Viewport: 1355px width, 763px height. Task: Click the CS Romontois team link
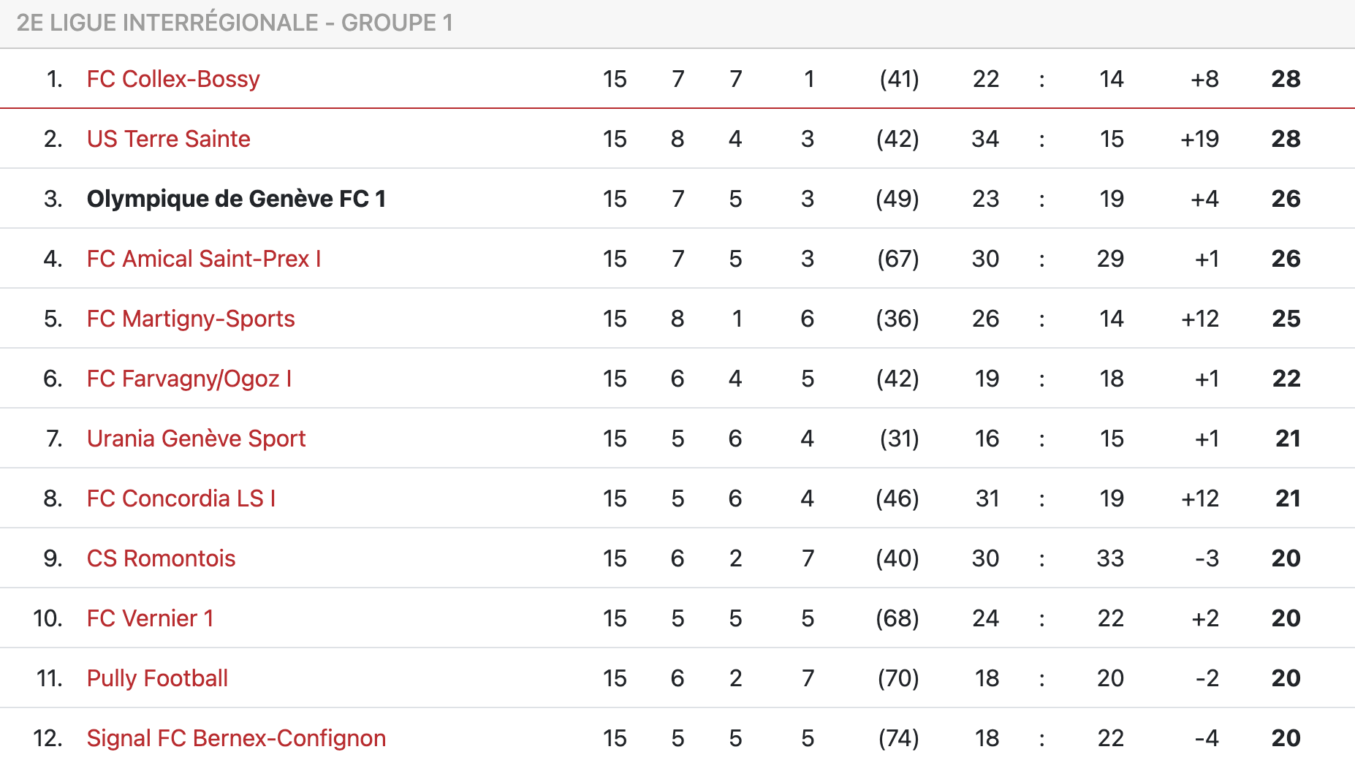click(161, 558)
